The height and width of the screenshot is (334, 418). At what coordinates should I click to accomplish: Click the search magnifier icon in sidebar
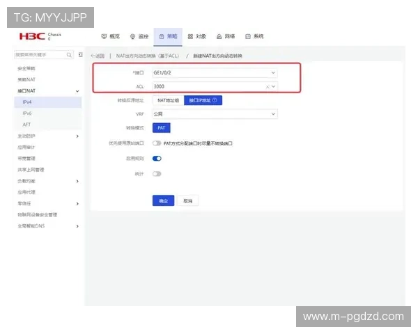[x=69, y=55]
